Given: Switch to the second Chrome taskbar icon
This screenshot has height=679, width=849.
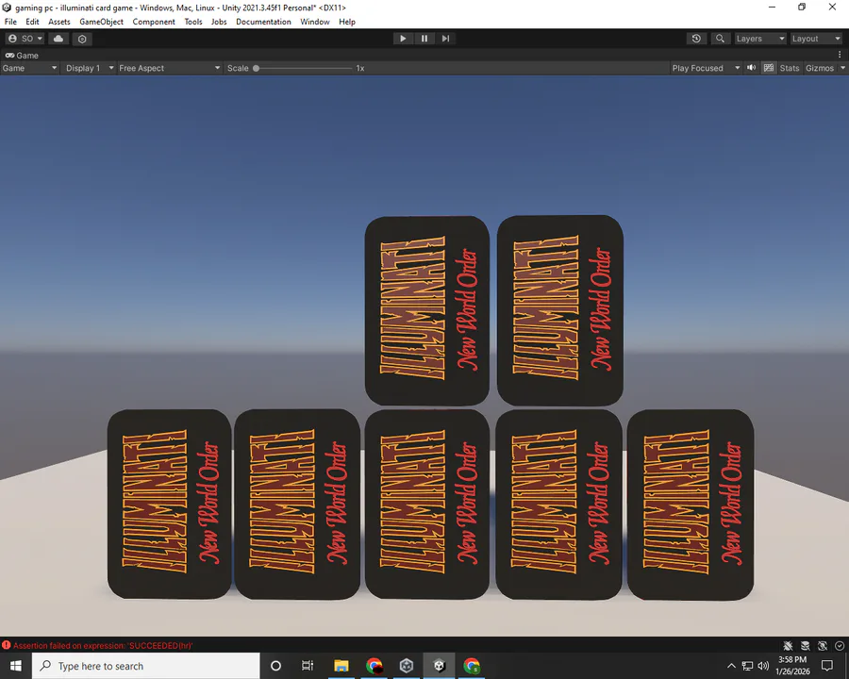Looking at the screenshot, I should tap(472, 666).
